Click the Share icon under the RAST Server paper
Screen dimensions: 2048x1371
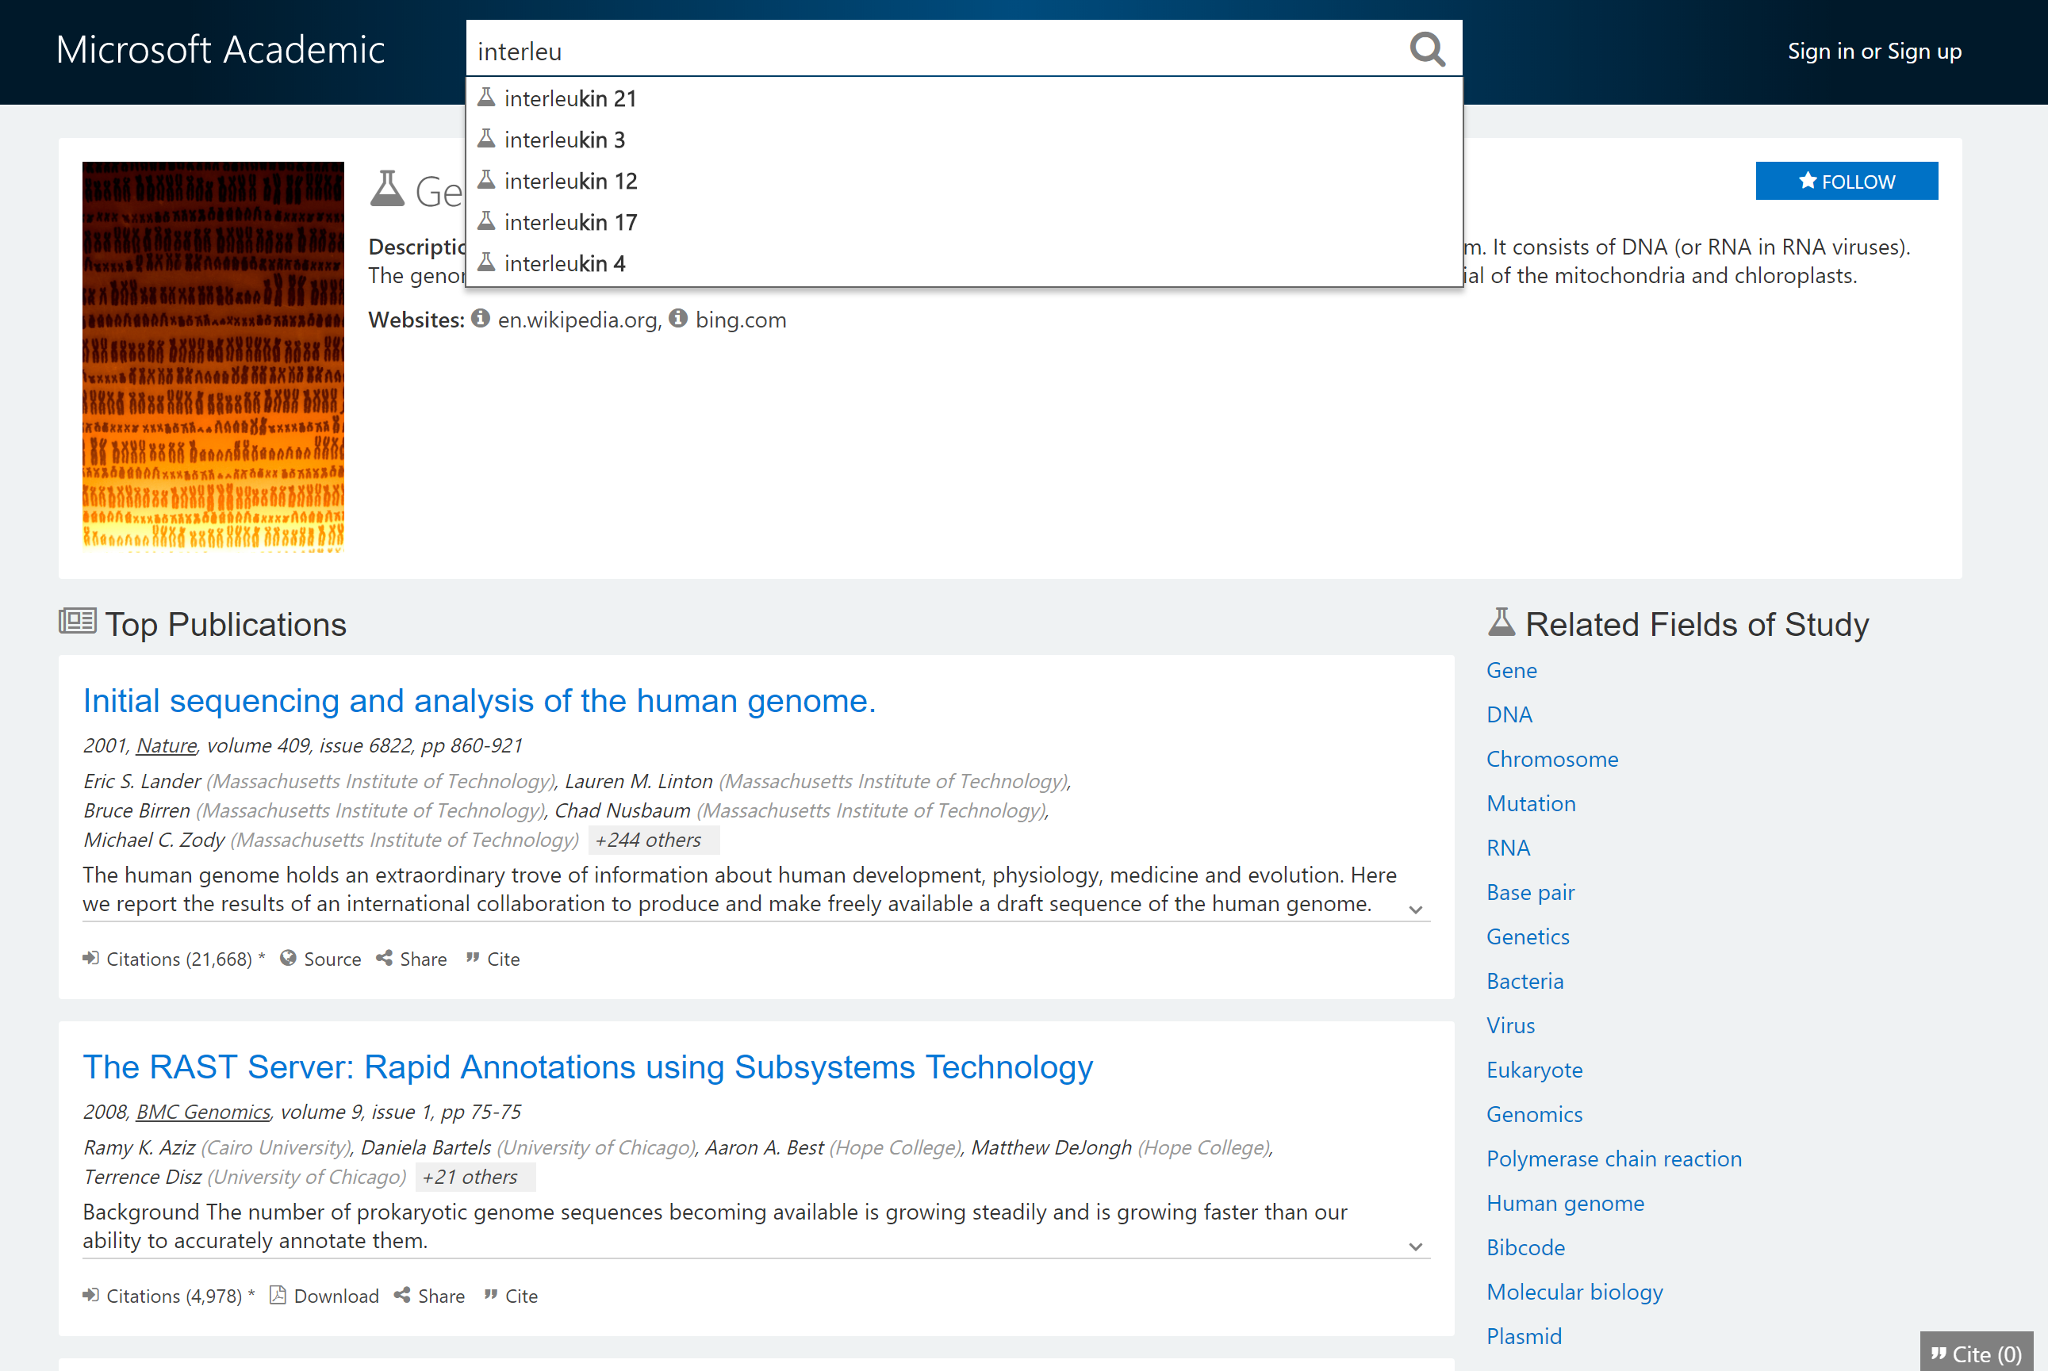coord(403,1295)
